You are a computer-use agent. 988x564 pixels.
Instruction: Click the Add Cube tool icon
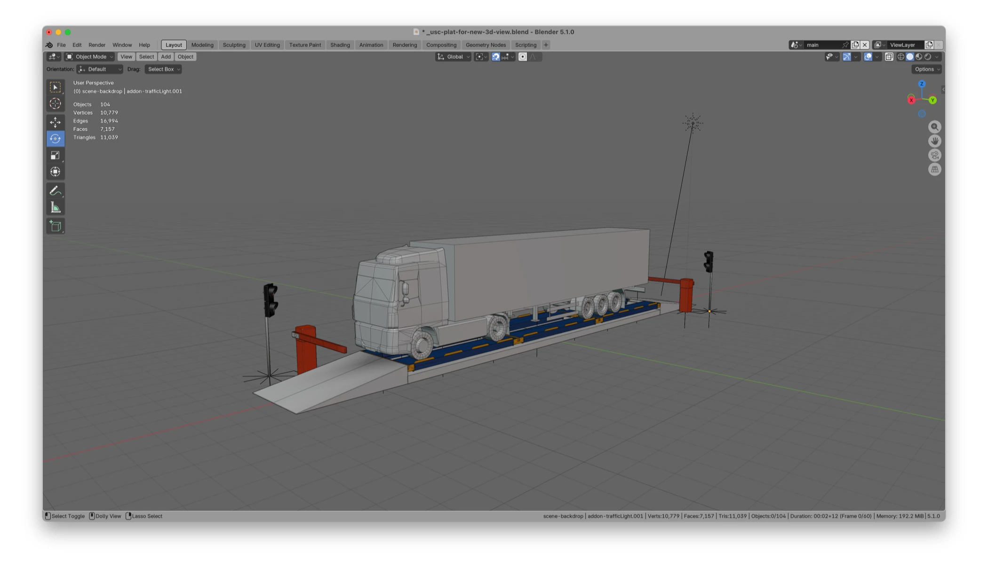tap(55, 226)
